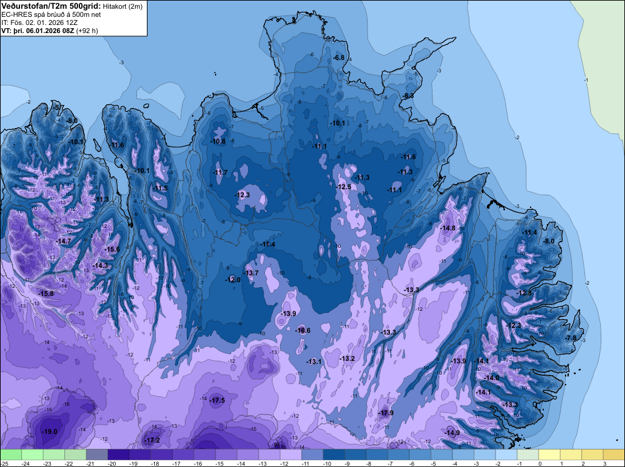Click the -6.8 temperature value on map
625x467 pixels.
point(338,57)
